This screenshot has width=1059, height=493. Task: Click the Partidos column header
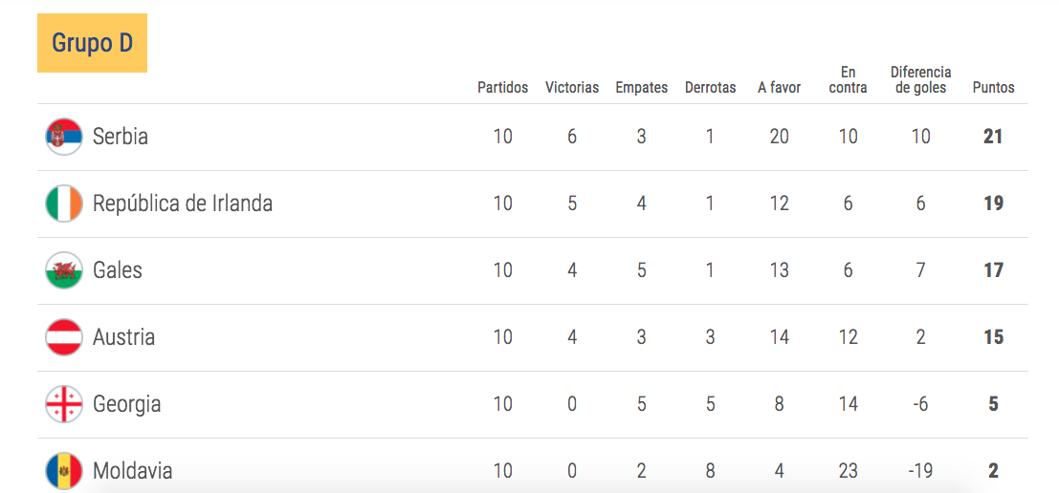[502, 88]
